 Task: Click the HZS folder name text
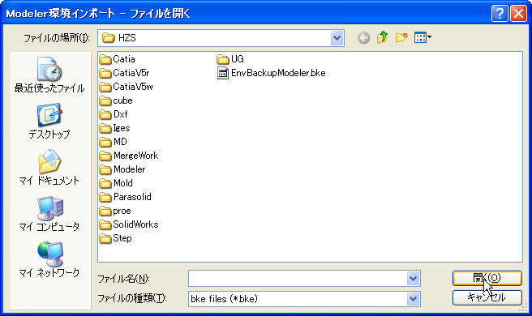[127, 38]
